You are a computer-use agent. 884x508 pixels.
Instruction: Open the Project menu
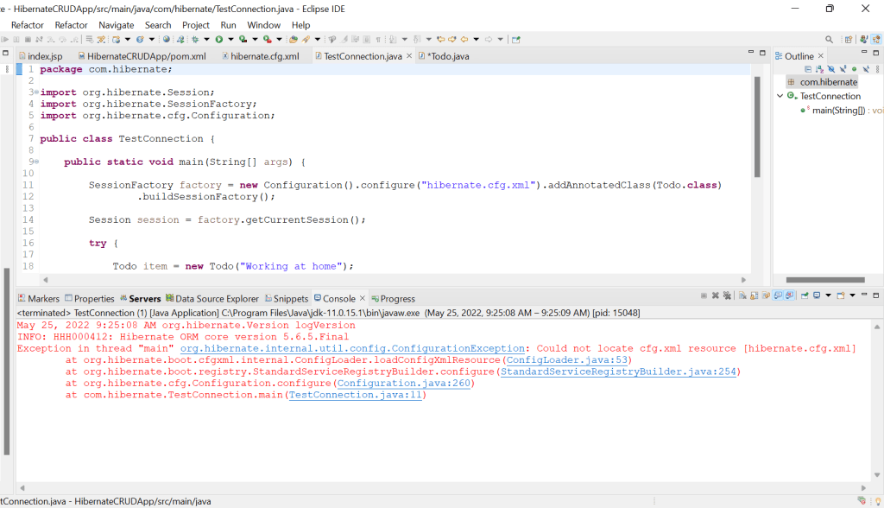196,25
